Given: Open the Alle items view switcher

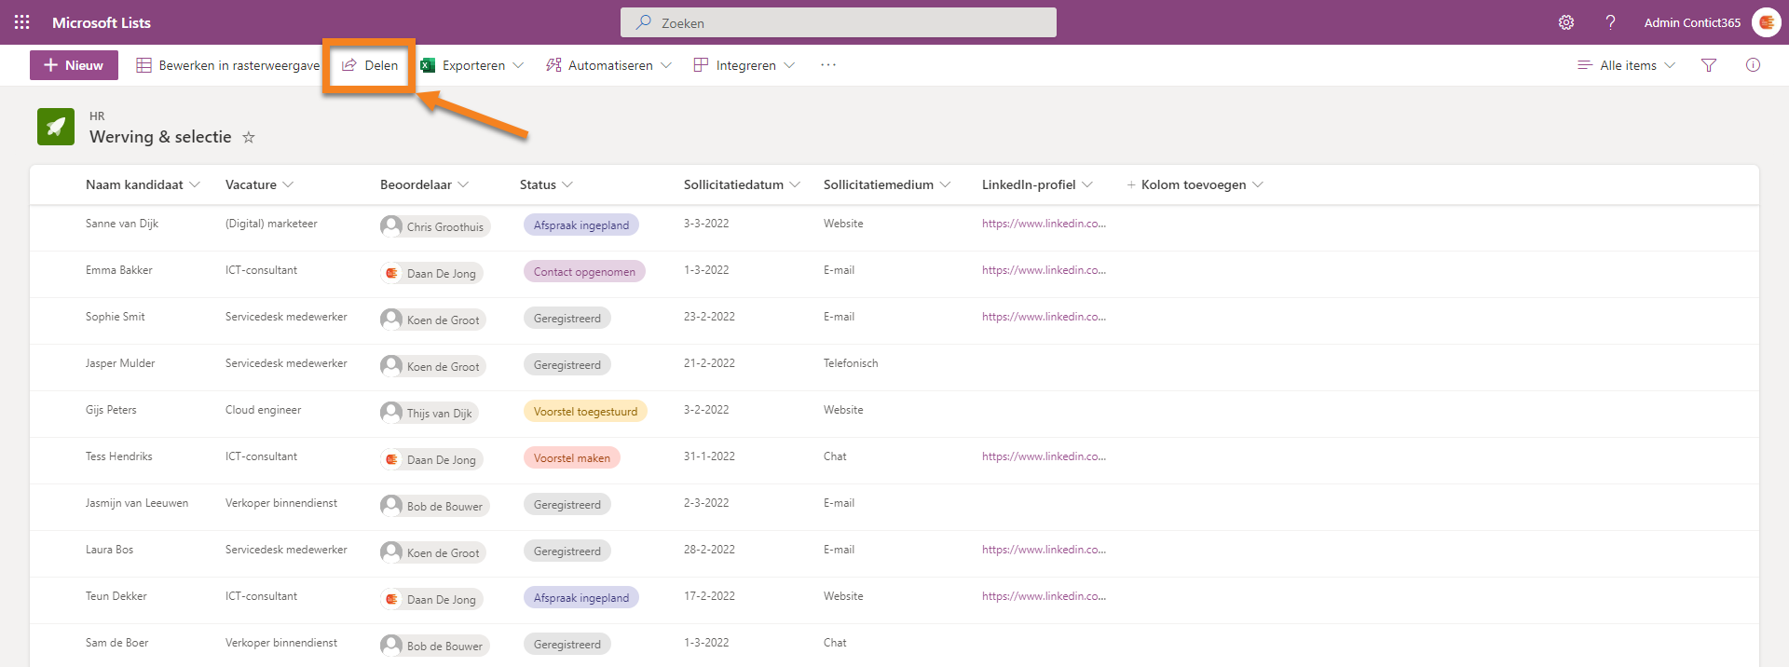Looking at the screenshot, I should [x=1627, y=65].
